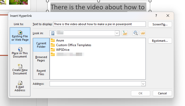
Task: Select the Custom Office Templates folder
Action: tap(74, 45)
